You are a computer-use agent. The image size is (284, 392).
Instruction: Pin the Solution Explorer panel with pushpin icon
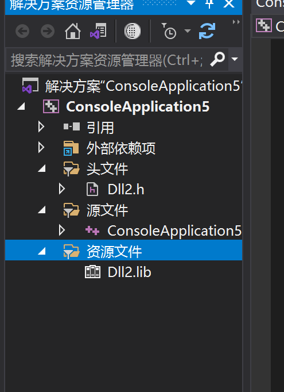click(209, 3)
